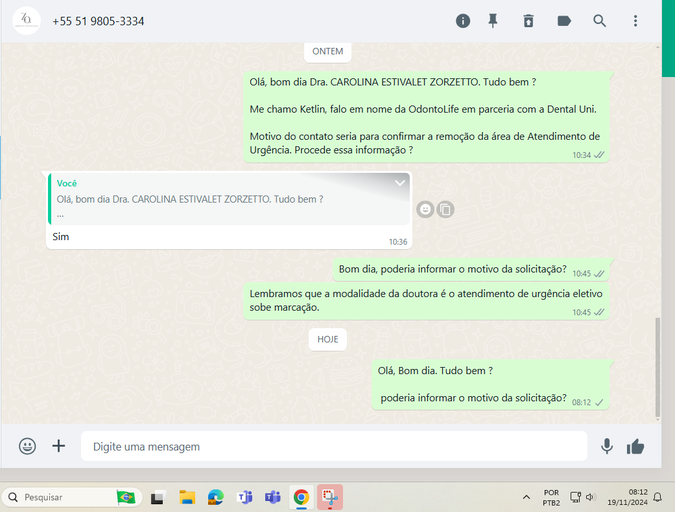The image size is (675, 512).
Task: Expand message options chevron on quoted reply
Action: pyautogui.click(x=400, y=183)
